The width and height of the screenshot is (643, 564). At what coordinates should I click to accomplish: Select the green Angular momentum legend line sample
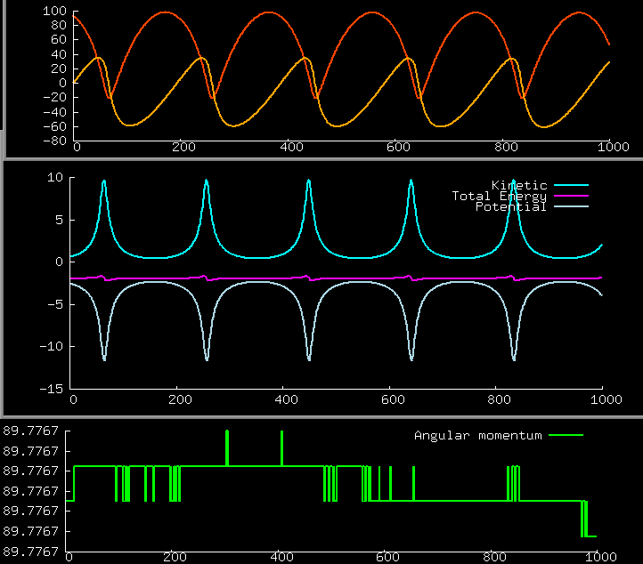point(566,435)
